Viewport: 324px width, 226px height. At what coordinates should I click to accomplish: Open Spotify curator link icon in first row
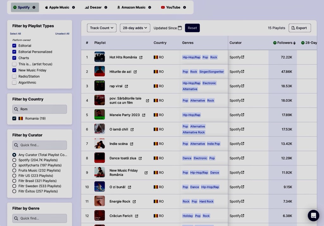click(x=243, y=57)
